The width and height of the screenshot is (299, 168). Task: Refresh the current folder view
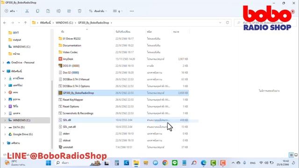click(x=228, y=23)
